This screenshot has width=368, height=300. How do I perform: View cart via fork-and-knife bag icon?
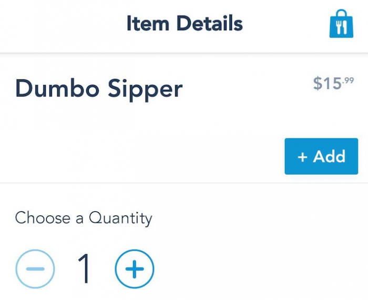(x=341, y=24)
